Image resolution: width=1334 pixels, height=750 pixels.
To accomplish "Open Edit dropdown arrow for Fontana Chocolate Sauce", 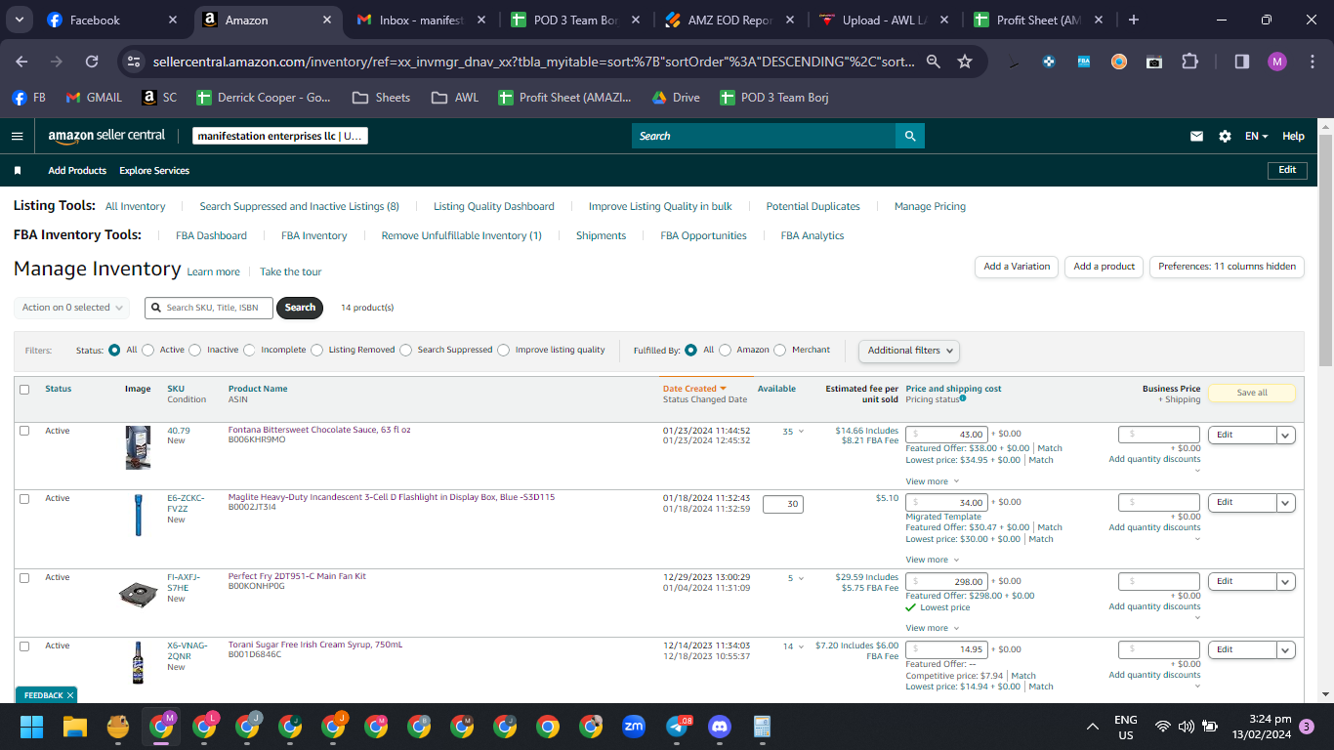I will coord(1285,436).
